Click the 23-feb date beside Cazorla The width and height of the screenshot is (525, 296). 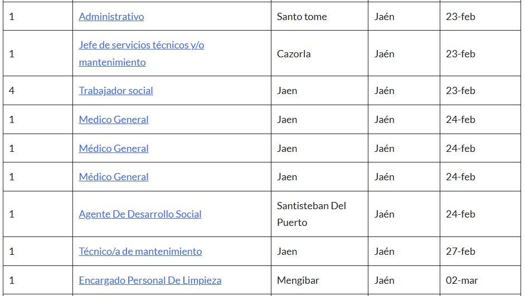point(460,54)
